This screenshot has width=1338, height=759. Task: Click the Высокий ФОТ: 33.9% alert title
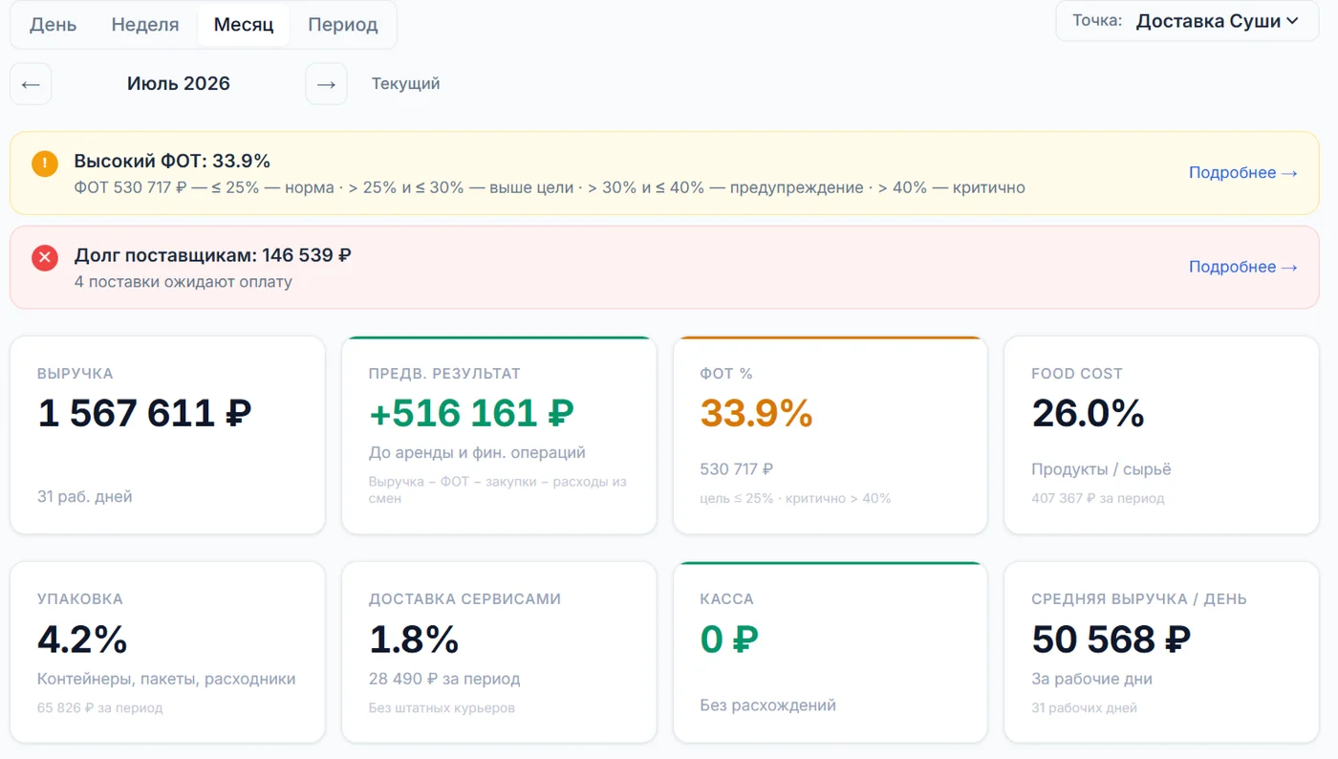(172, 161)
